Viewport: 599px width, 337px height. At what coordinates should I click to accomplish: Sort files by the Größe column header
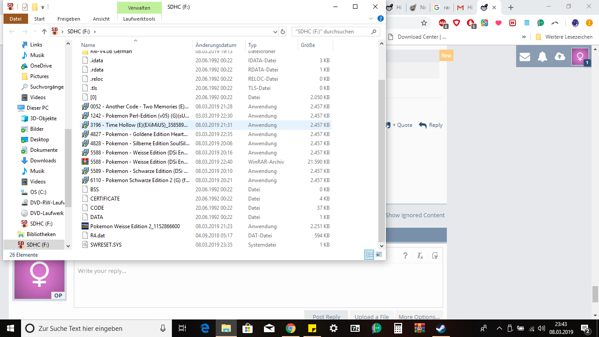[315, 45]
